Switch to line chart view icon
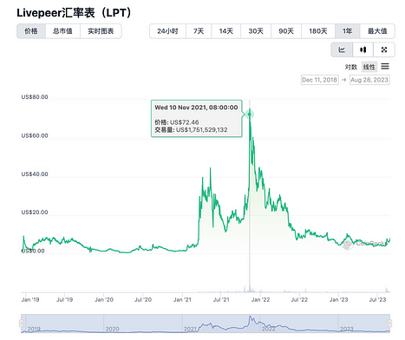 342,49
